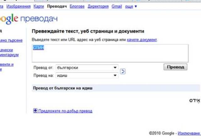Click the Предложете по-добър превод link text
The image size is (201, 139).
(65, 111)
